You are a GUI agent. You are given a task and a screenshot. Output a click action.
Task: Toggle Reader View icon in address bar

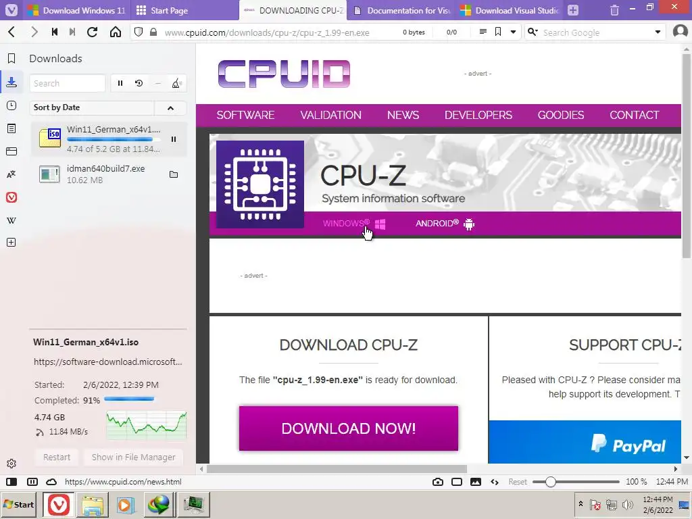pos(483,32)
